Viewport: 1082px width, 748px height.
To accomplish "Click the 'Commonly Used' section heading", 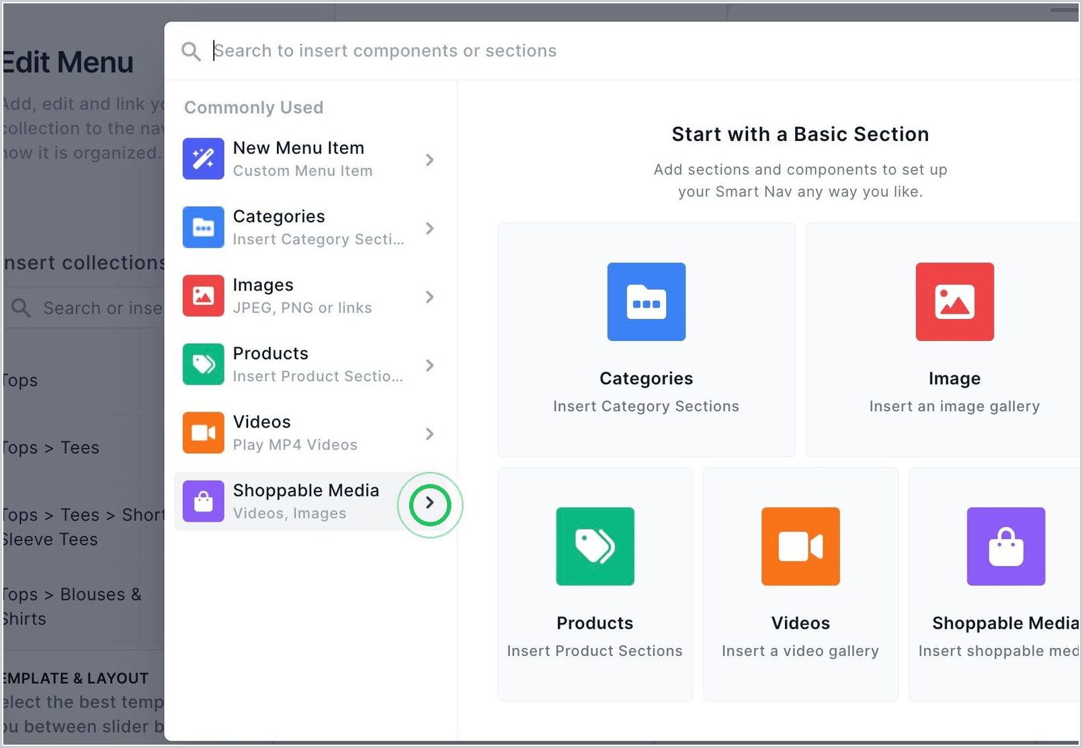I will (254, 107).
